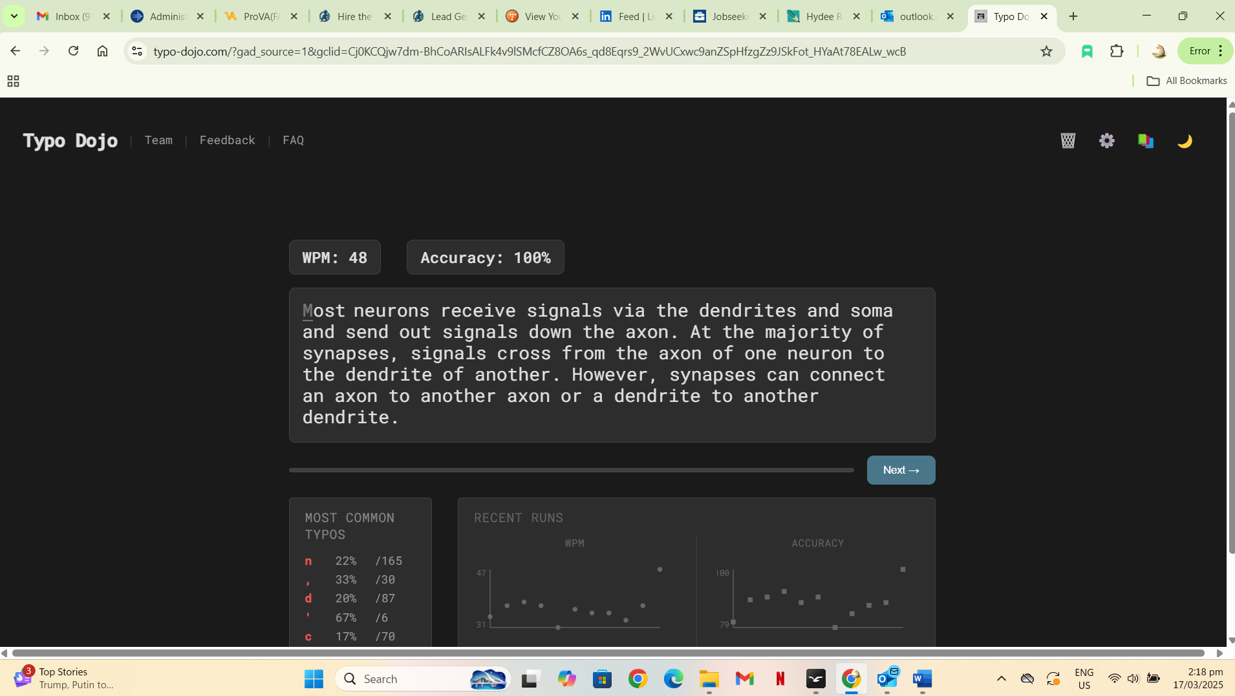Open a new browser tab
Screen dimensions: 1235x696
click(x=1073, y=16)
